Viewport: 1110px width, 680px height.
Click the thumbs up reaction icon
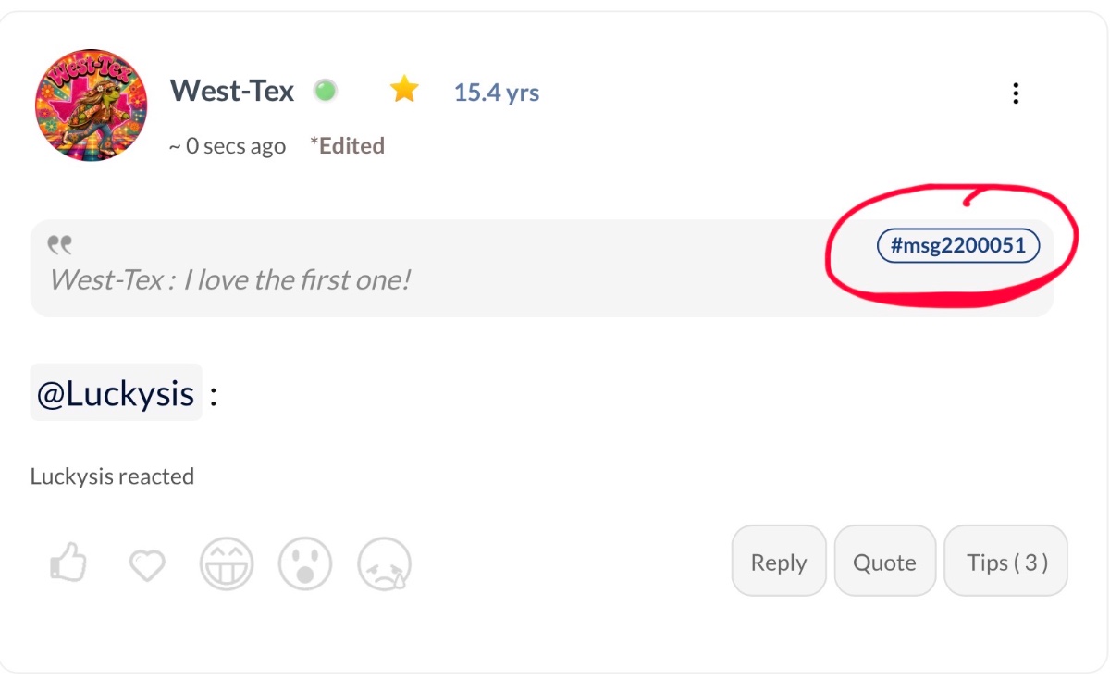point(68,563)
